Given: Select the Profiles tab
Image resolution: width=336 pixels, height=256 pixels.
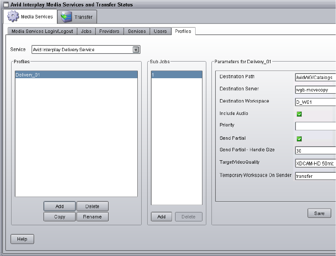Looking at the screenshot, I should click(183, 31).
